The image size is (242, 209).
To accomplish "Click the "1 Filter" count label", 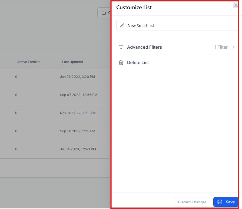I will tap(221, 47).
